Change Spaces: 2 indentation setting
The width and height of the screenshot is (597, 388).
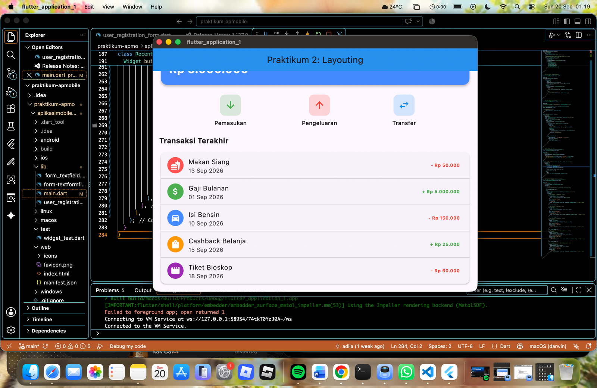click(x=440, y=346)
